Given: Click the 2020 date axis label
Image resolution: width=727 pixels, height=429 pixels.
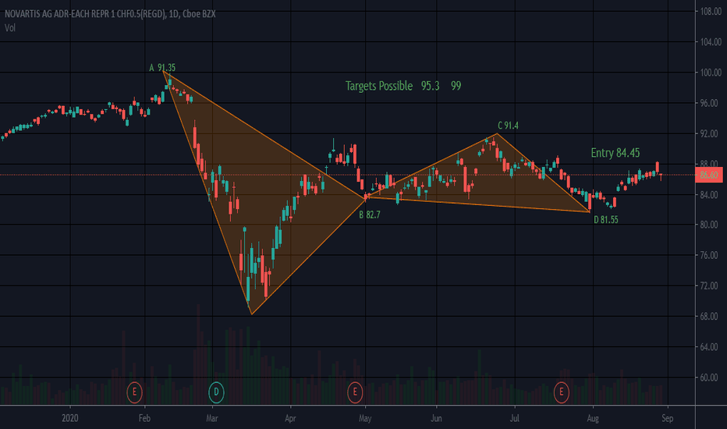Looking at the screenshot, I should (70, 418).
